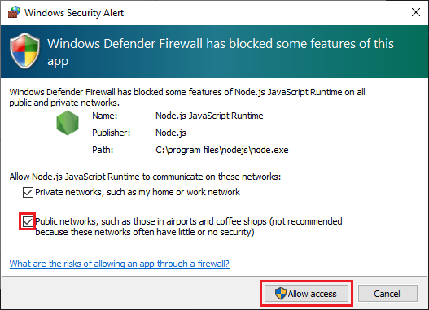This screenshot has width=429, height=310.
Task: Click the Private networks home or work label
Action: 138,192
